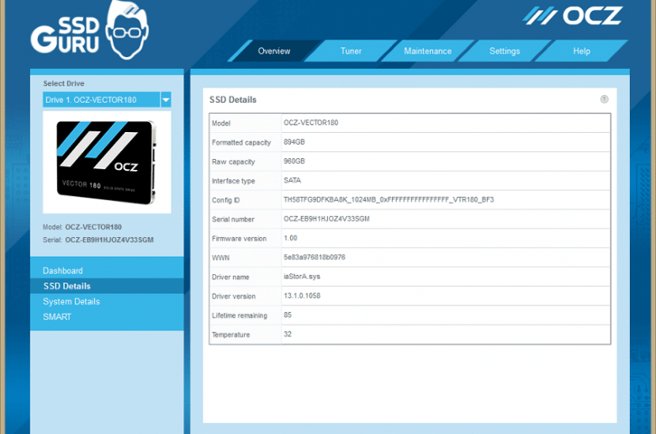Viewport: 656px width, 434px height.
Task: Click the Driver version row label
Action: (x=234, y=296)
